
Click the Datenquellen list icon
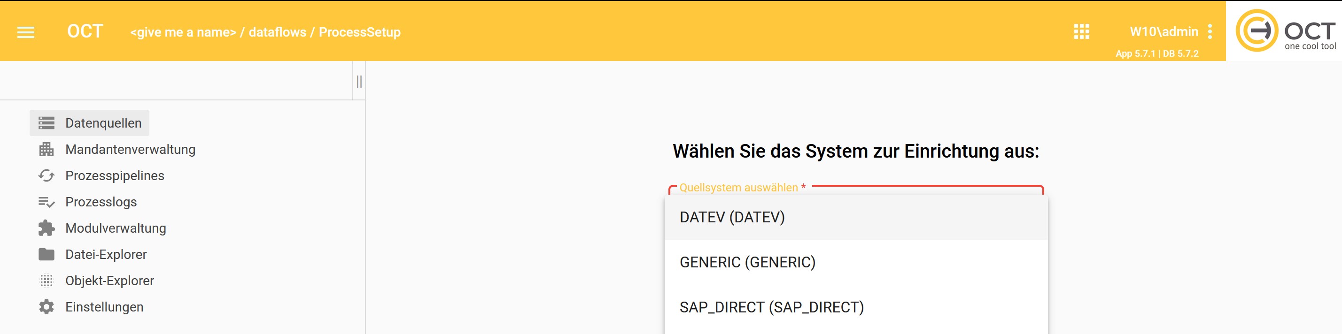47,123
